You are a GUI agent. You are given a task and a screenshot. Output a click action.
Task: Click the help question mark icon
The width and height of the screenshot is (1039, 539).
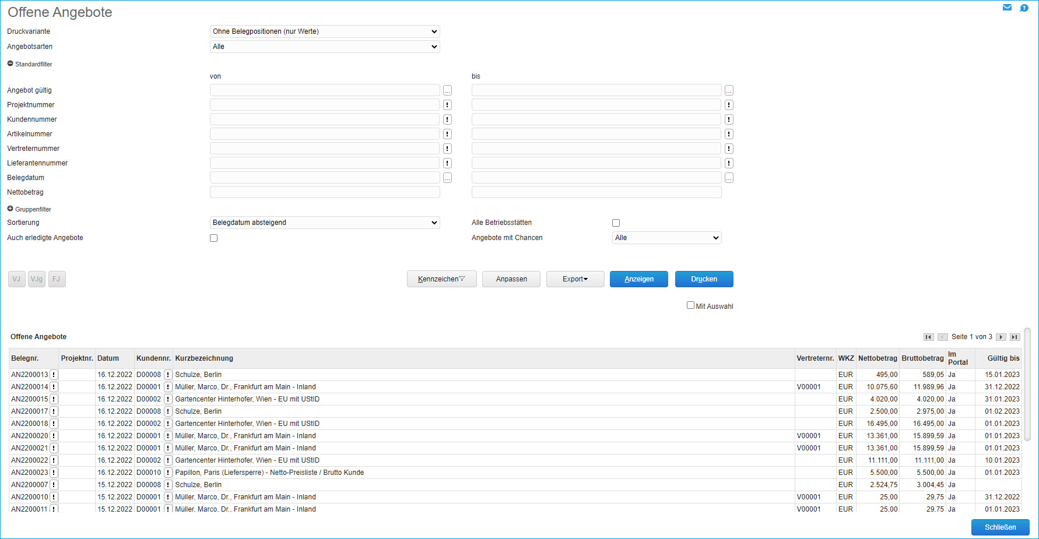(1024, 8)
